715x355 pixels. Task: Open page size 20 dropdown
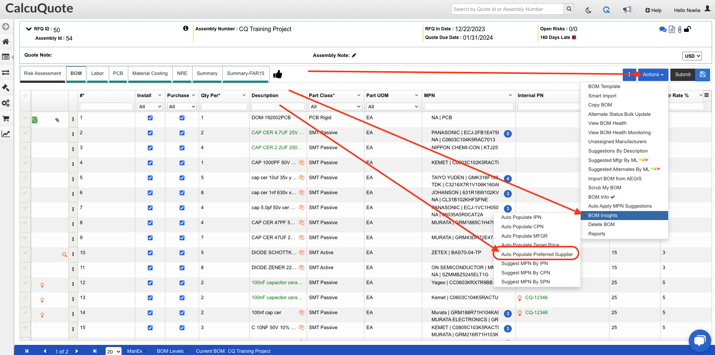(x=113, y=351)
